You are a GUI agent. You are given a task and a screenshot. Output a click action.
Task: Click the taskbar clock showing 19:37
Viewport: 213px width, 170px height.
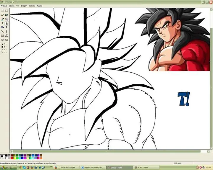coord(208,168)
